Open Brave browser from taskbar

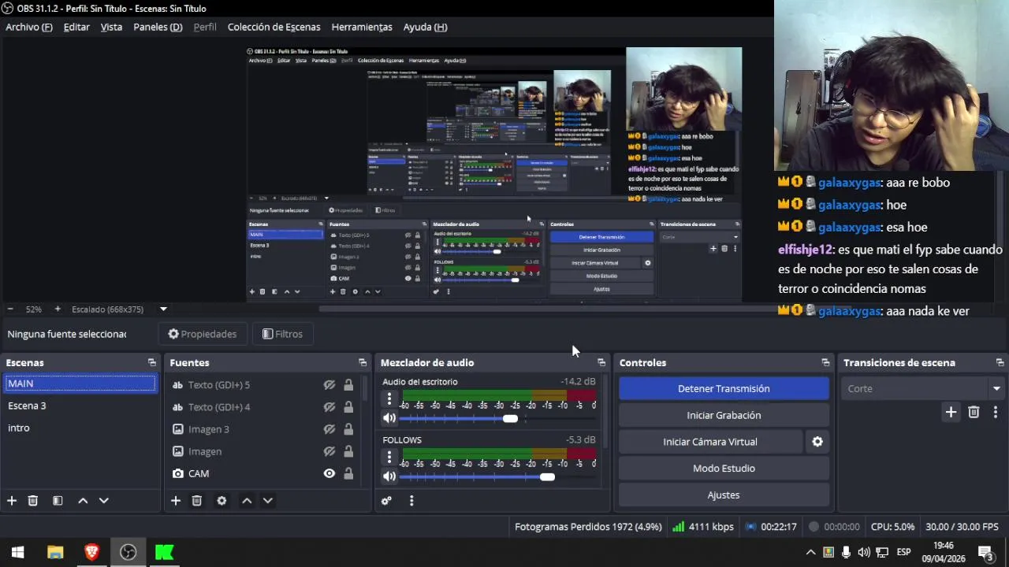pos(91,552)
